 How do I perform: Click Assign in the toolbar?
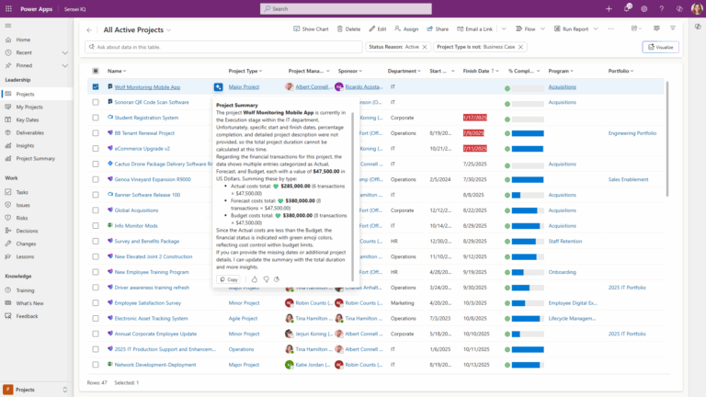coord(406,28)
